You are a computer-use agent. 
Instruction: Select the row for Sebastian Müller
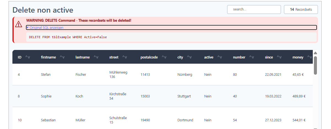[162, 118]
